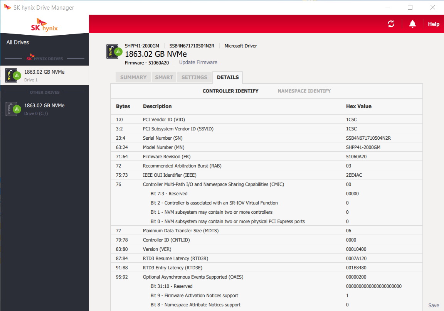Click Bit 0 physical PCI Express ports entry
444x311 pixels.
pyautogui.click(x=227, y=221)
